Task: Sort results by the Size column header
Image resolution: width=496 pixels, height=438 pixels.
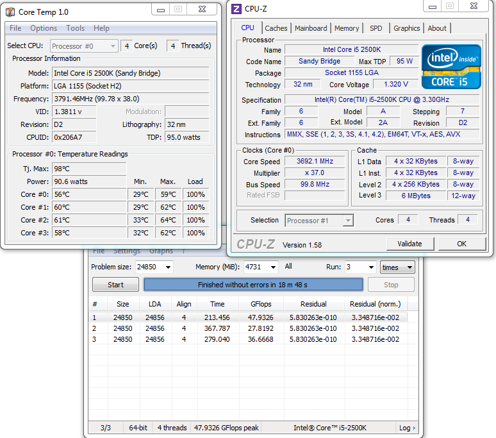Action: [123, 304]
